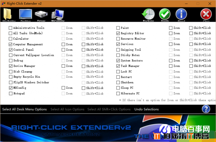Check Current Wallpaper Location
Image resolution: width=216 pixels, height=142 pixels.
(x=11, y=55)
